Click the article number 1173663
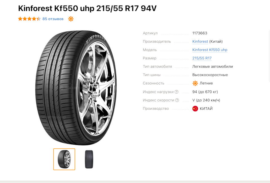The image size is (270, 183). click(200, 33)
